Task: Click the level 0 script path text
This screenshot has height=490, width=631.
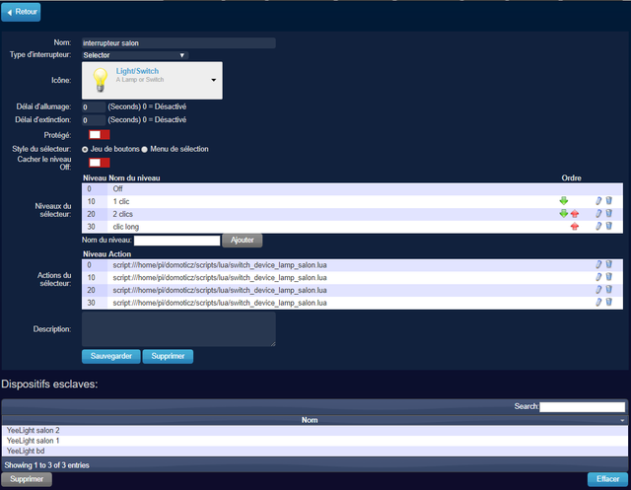Action: tap(220, 265)
